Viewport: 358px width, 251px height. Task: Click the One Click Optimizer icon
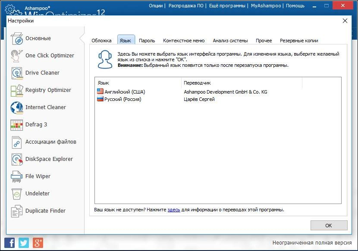click(x=17, y=56)
